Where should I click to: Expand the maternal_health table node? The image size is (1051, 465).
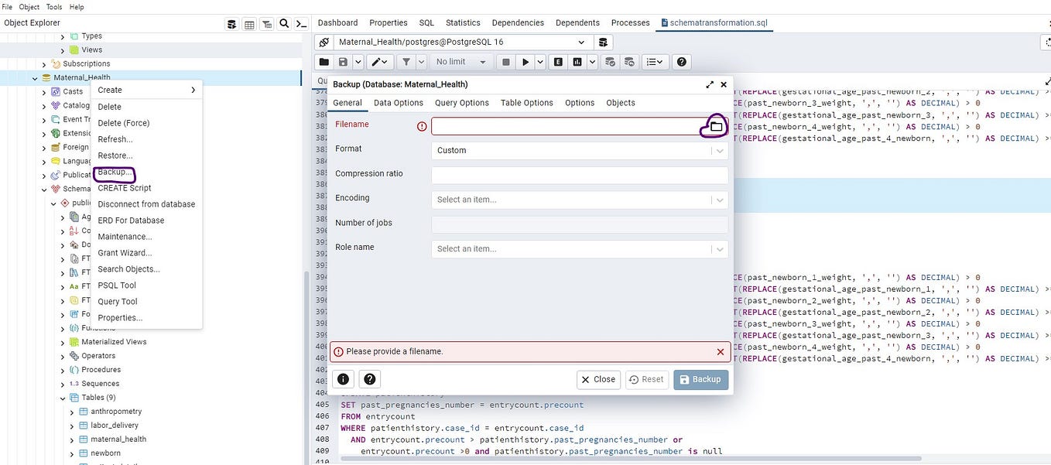(73, 439)
